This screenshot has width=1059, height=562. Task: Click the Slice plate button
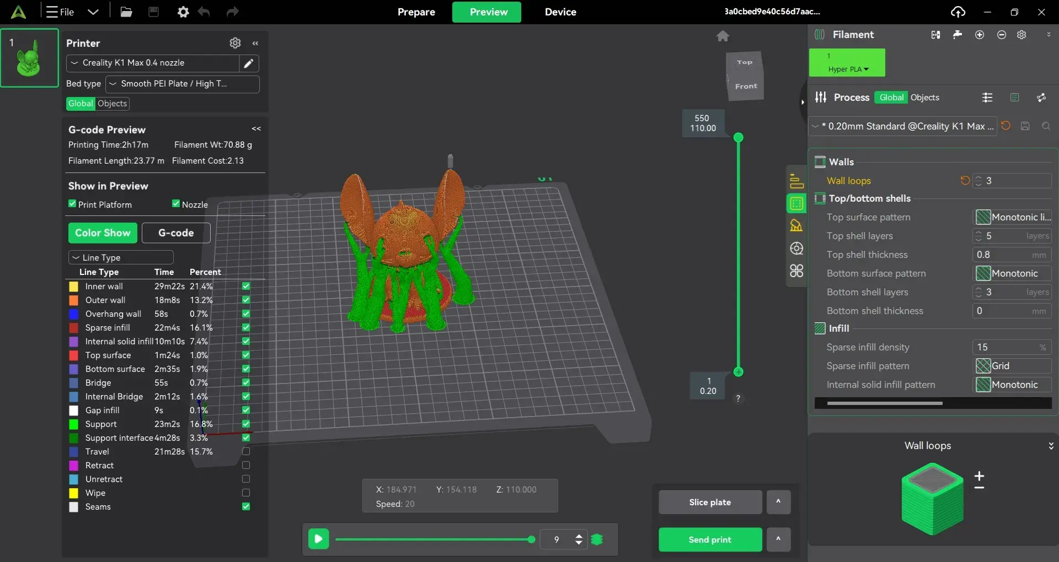[710, 502]
